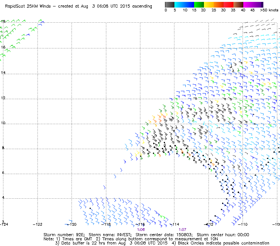Click the 'Storm number: 92E' text
280x246 pixels.
click(x=64, y=235)
